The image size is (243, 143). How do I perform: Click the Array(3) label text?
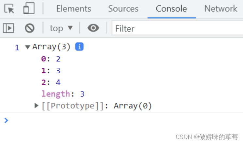51,47
